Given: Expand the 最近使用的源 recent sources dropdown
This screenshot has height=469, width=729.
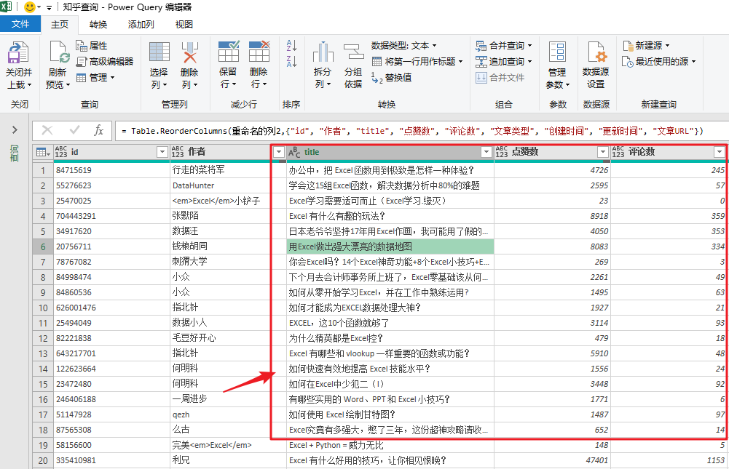Looking at the screenshot, I should tap(693, 61).
